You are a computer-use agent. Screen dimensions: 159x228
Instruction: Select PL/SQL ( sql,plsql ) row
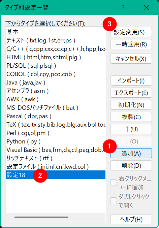click(x=56, y=66)
